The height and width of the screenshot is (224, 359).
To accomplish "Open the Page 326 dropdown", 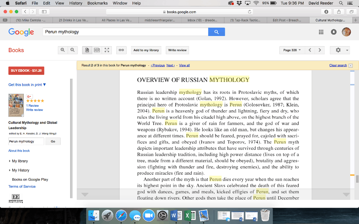I will pos(292,50).
